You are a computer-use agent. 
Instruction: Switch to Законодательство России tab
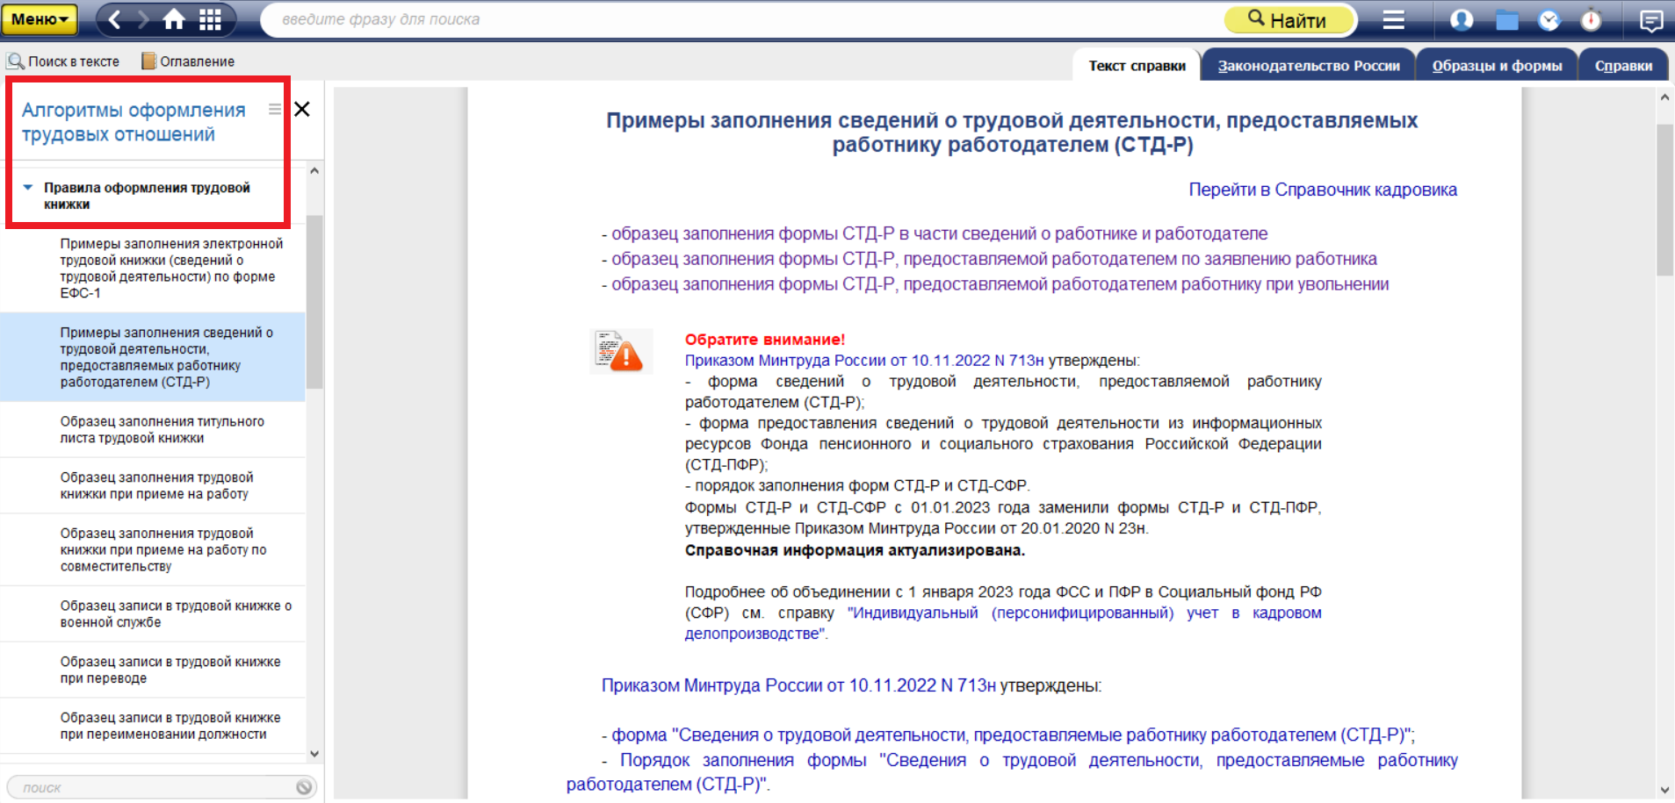tap(1309, 66)
